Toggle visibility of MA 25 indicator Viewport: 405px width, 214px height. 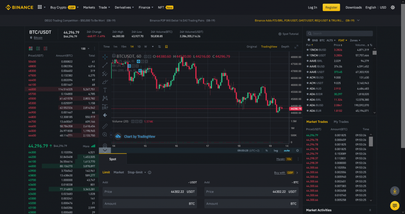[x=138, y=61]
